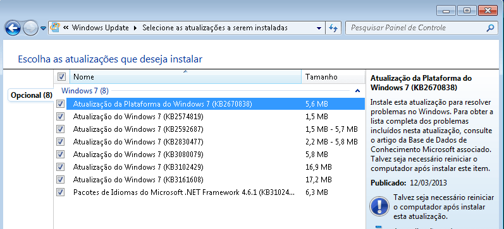
Task: Uncheck the KB3161608 update checkbox
Action: (60, 179)
